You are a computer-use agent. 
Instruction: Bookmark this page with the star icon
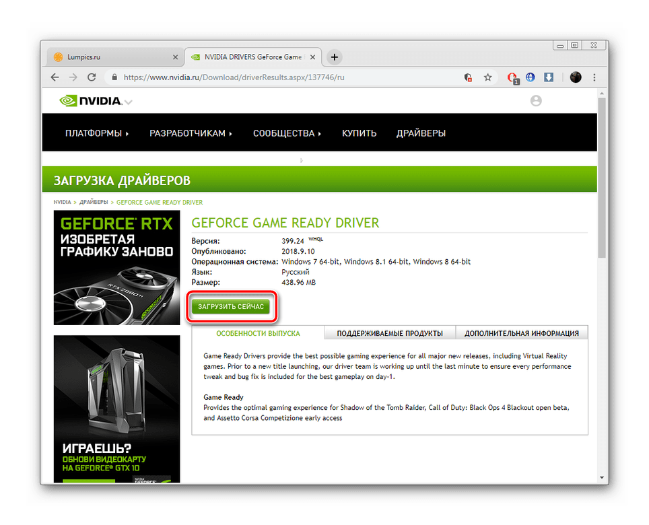tap(487, 78)
